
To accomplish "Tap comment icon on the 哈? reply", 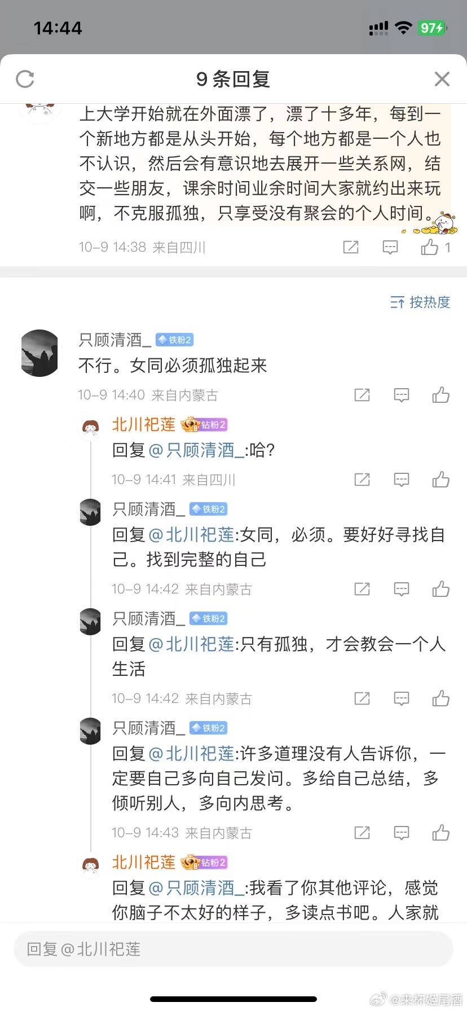I will [401, 480].
